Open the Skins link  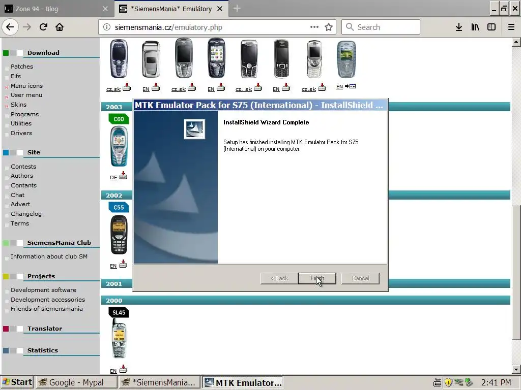pos(18,105)
